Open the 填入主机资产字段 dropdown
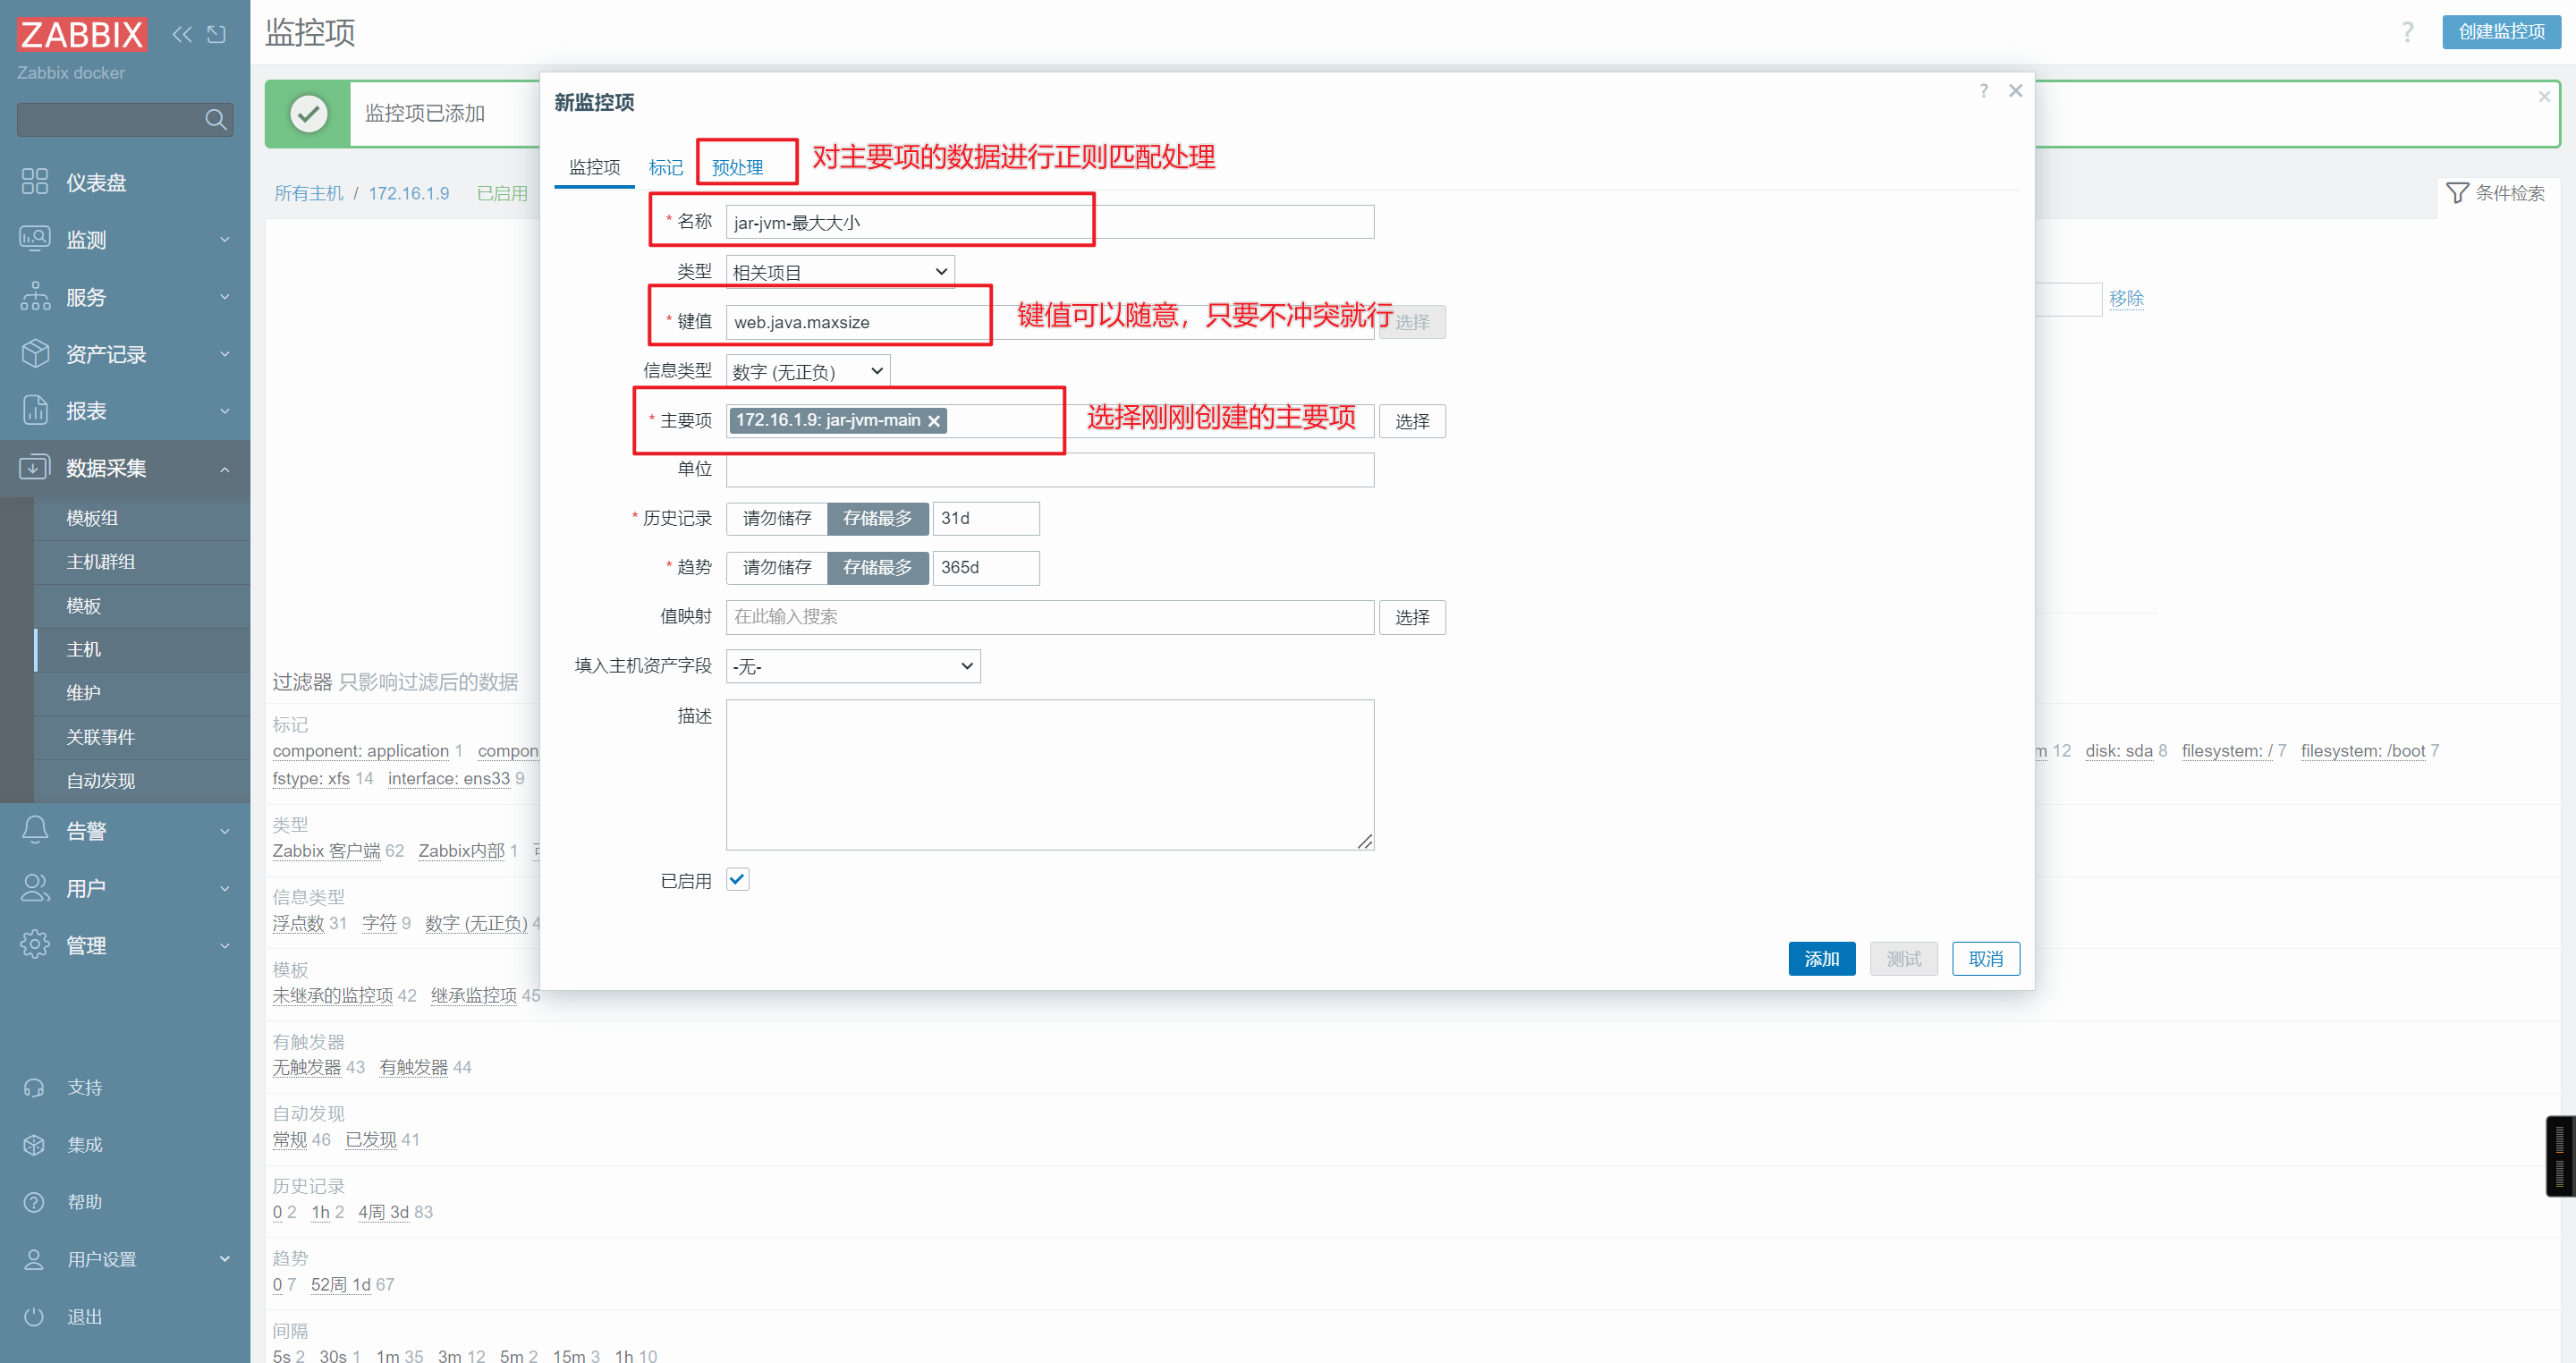 [x=853, y=666]
